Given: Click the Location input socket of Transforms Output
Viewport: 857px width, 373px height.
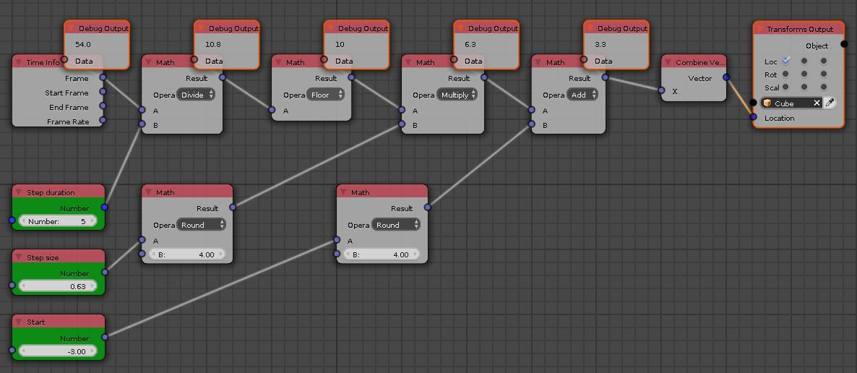Looking at the screenshot, I should click(x=753, y=117).
